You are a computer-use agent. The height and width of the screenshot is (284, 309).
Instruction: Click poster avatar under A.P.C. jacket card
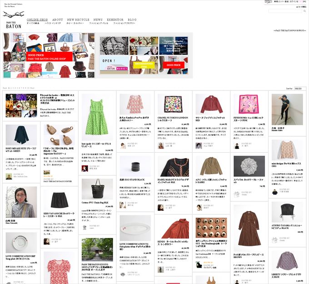tap(199, 208)
